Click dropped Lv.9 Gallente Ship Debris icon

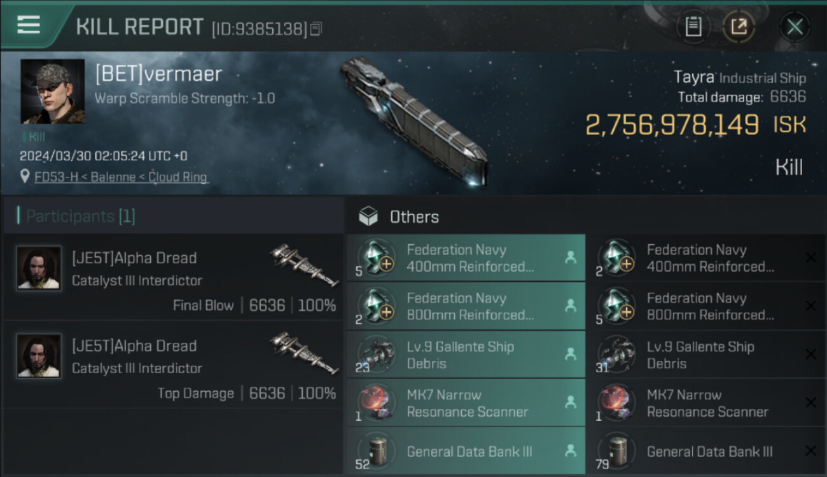pos(375,354)
